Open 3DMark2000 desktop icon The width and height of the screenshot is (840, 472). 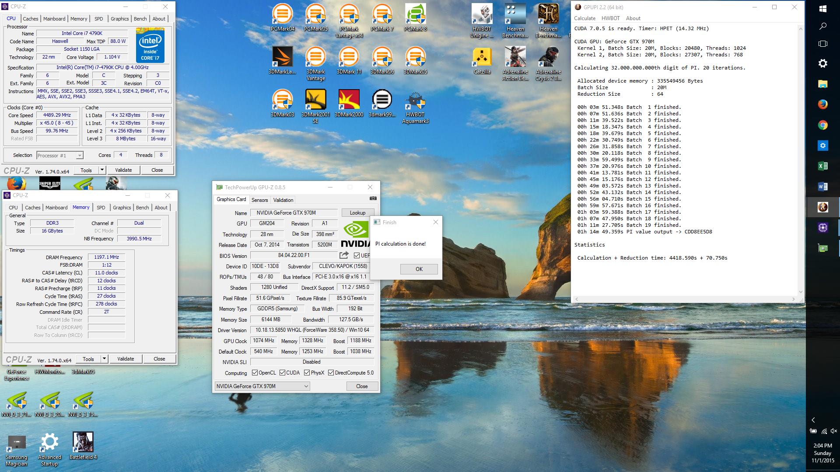pos(349,103)
